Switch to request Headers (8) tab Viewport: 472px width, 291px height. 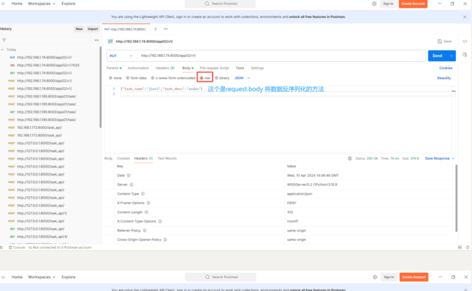165,68
